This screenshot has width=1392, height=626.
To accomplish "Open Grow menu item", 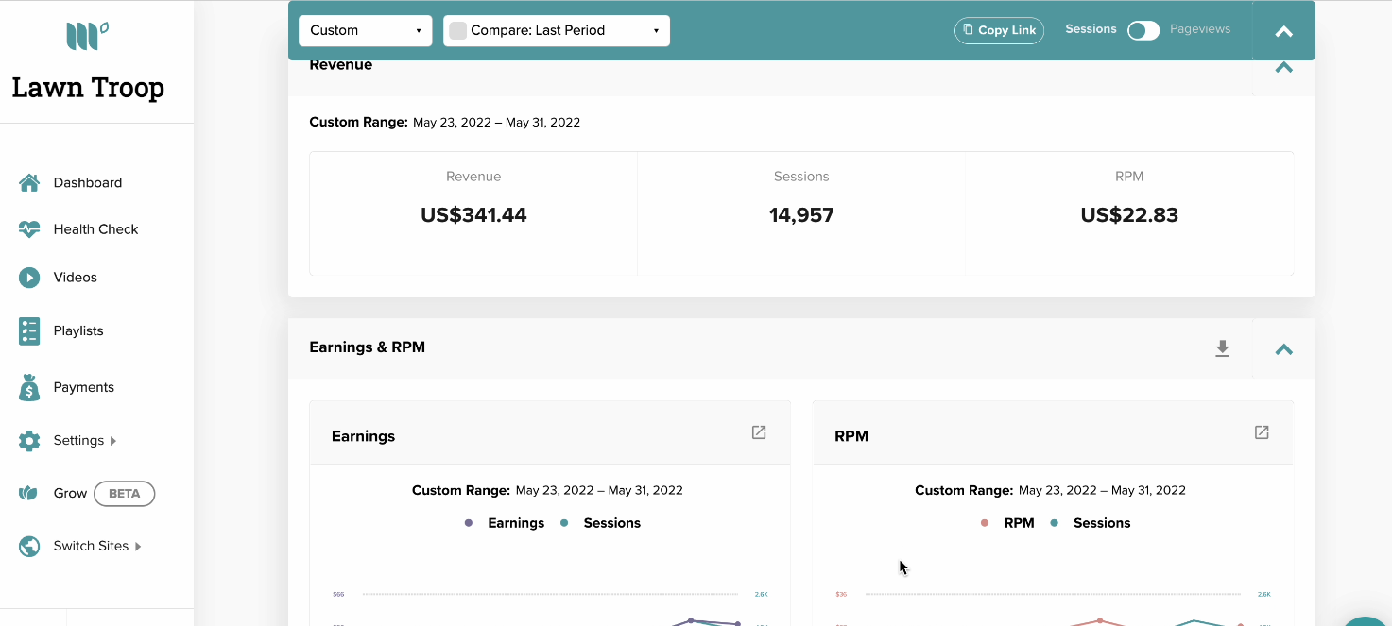I will click(x=70, y=493).
